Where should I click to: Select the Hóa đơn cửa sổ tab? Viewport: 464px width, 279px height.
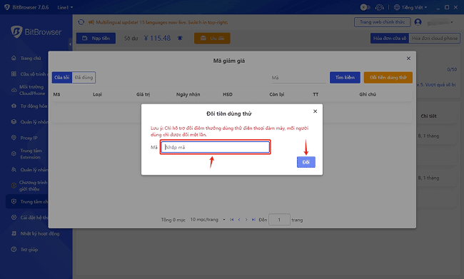click(x=390, y=38)
